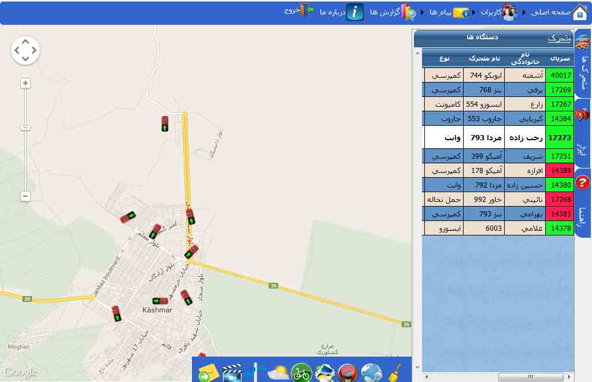
Task: Click the broom cleanup icon
Action: pos(396,372)
